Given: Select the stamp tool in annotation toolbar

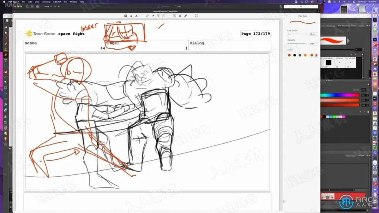Looking at the screenshot, I should (180, 16).
